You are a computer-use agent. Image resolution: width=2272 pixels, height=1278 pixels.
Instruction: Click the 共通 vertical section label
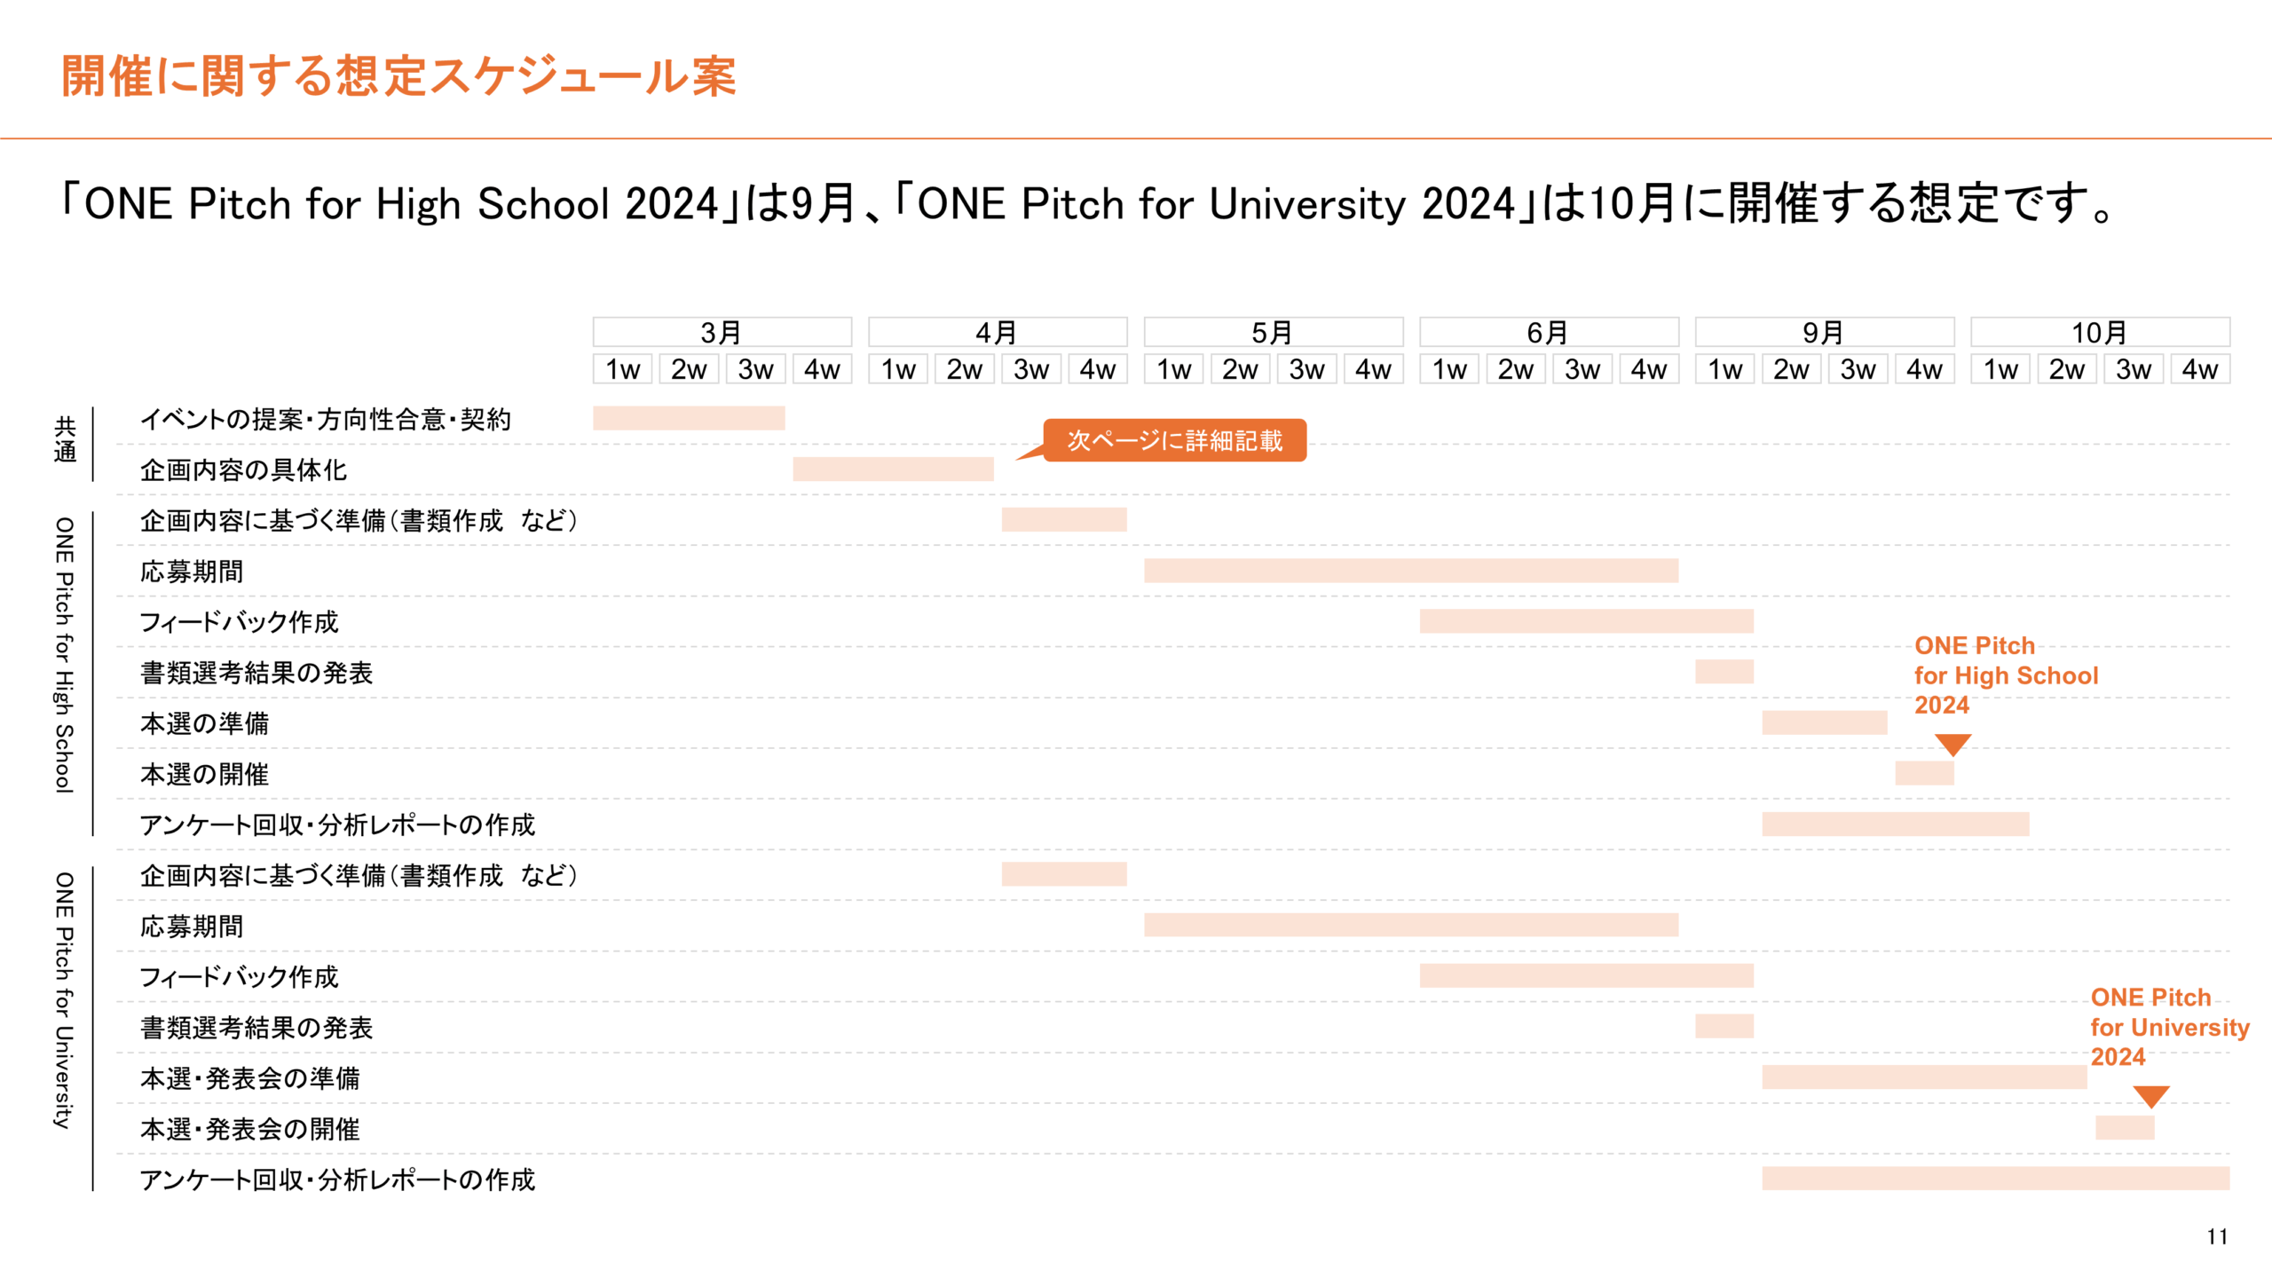pos(65,439)
